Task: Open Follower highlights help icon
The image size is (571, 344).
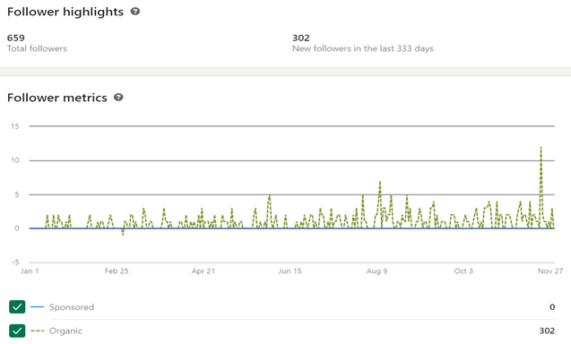Action: click(135, 12)
